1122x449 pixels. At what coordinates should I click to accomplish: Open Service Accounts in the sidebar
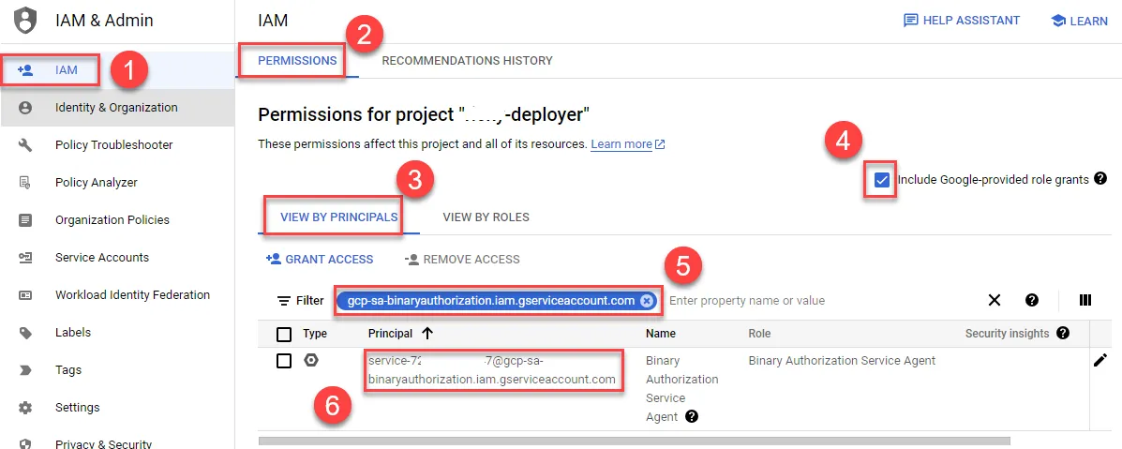[x=117, y=258]
